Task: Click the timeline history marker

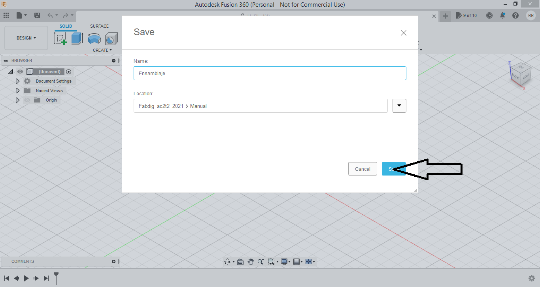Action: click(x=56, y=278)
